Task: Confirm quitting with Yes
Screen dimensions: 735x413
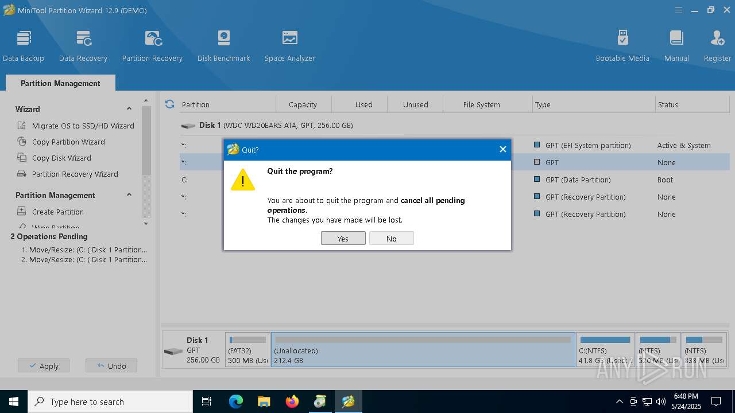Action: pos(343,239)
